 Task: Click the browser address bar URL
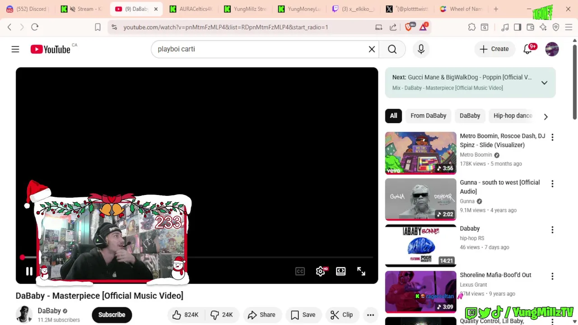point(226,27)
